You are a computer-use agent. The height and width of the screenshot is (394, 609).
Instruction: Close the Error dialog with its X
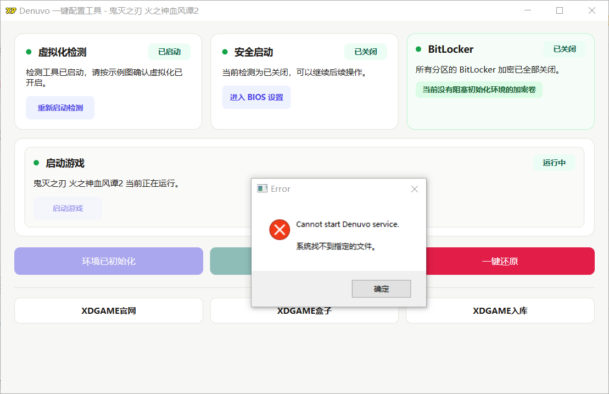[415, 189]
